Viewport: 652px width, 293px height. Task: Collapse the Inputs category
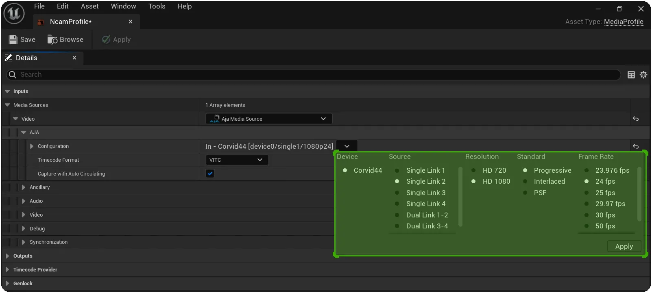(7, 91)
